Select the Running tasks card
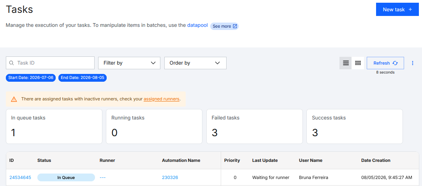The height and width of the screenshot is (186, 422). (x=154, y=126)
